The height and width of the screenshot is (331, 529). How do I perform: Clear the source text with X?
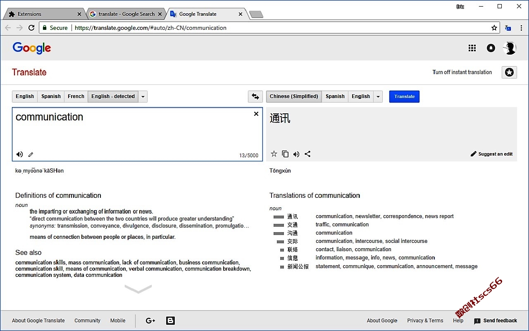point(256,114)
